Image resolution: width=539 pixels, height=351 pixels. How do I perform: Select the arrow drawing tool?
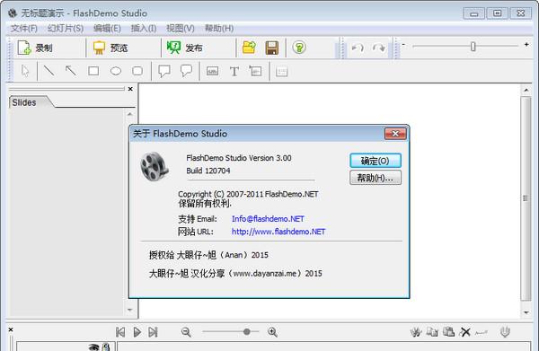[x=71, y=71]
